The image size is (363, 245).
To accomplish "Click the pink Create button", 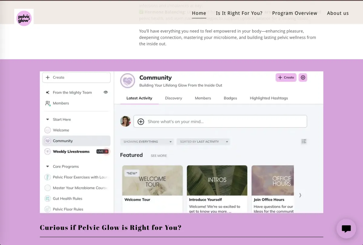I will (286, 77).
